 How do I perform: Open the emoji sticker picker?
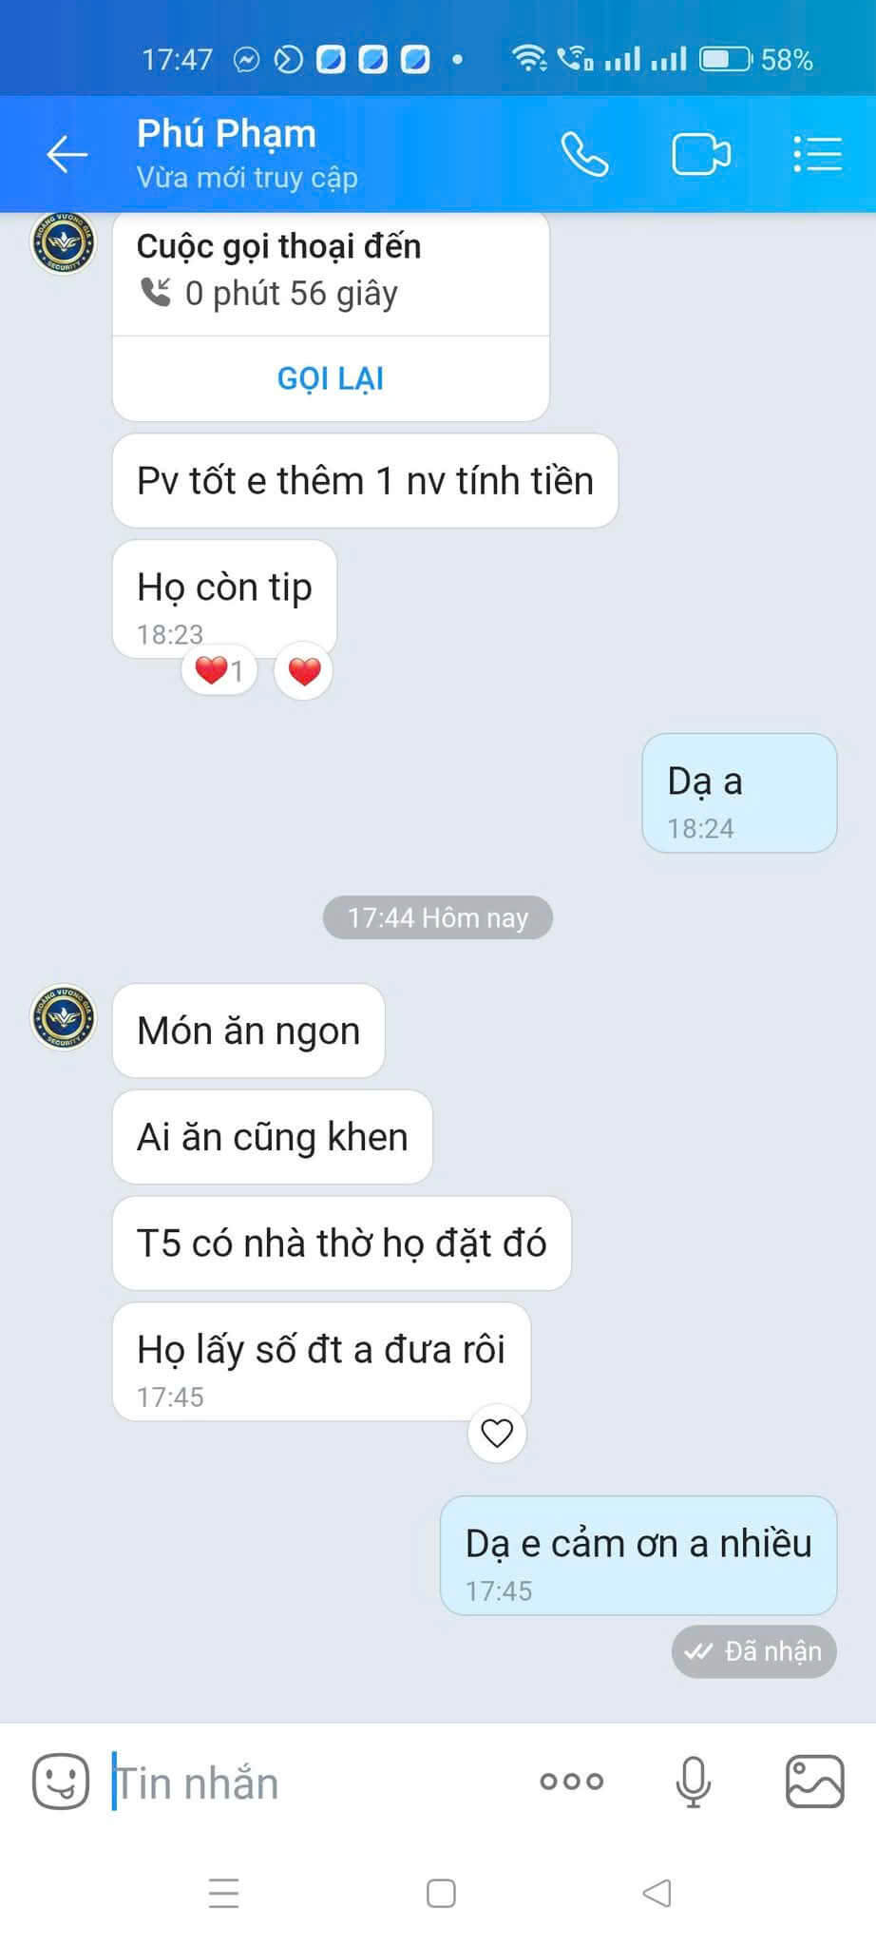pos(61,1781)
